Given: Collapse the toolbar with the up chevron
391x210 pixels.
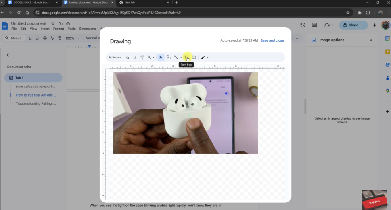Looking at the screenshot, I should (x=297, y=38).
